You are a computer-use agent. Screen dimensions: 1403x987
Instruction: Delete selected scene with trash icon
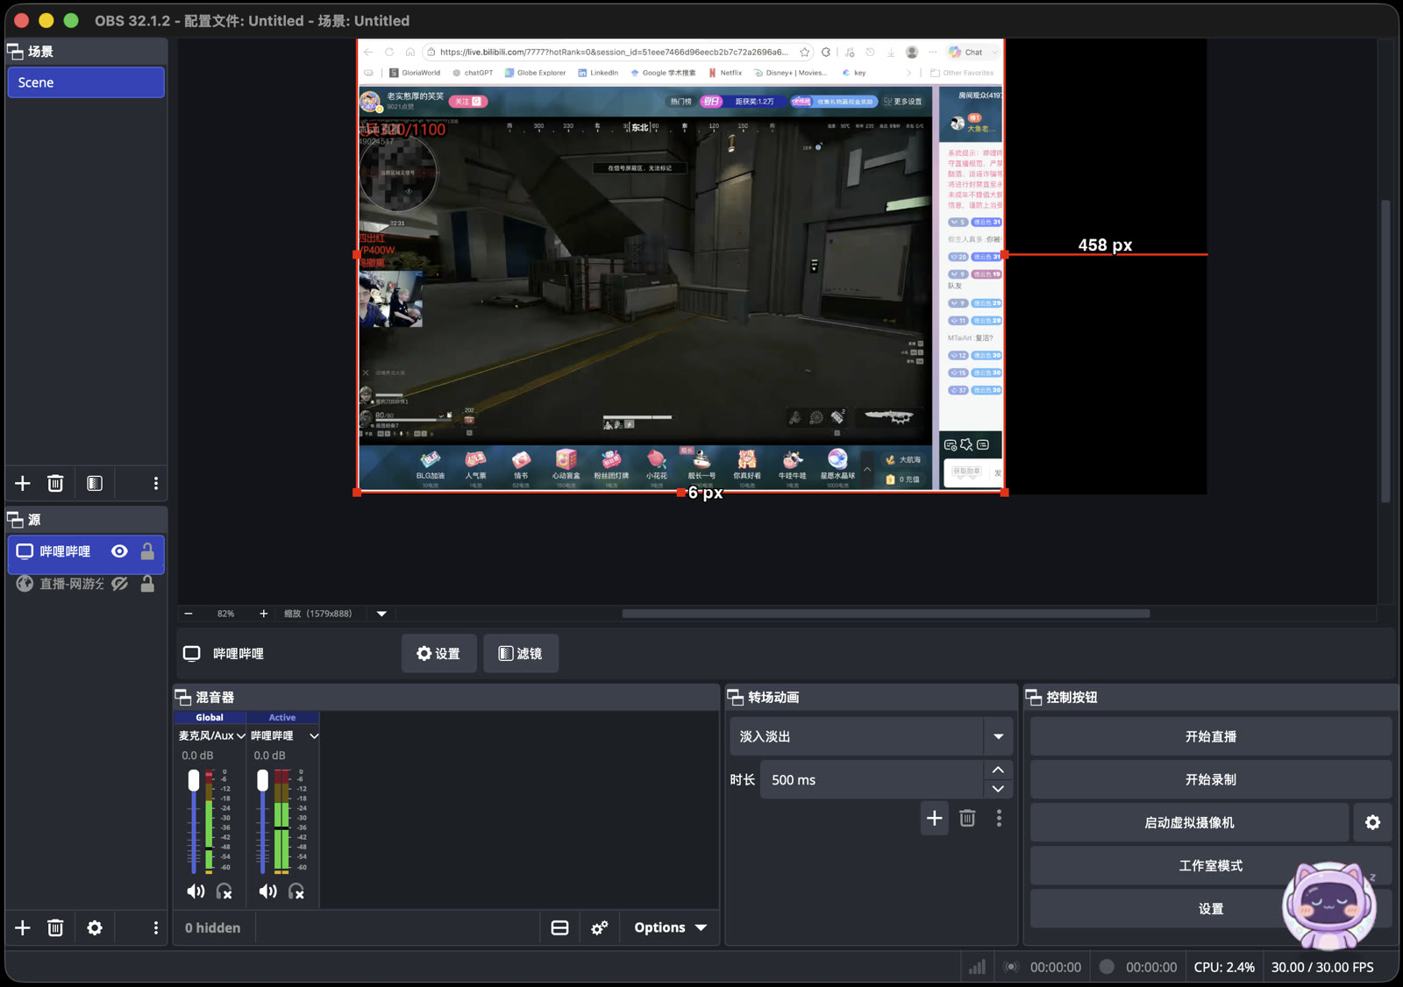(x=55, y=483)
